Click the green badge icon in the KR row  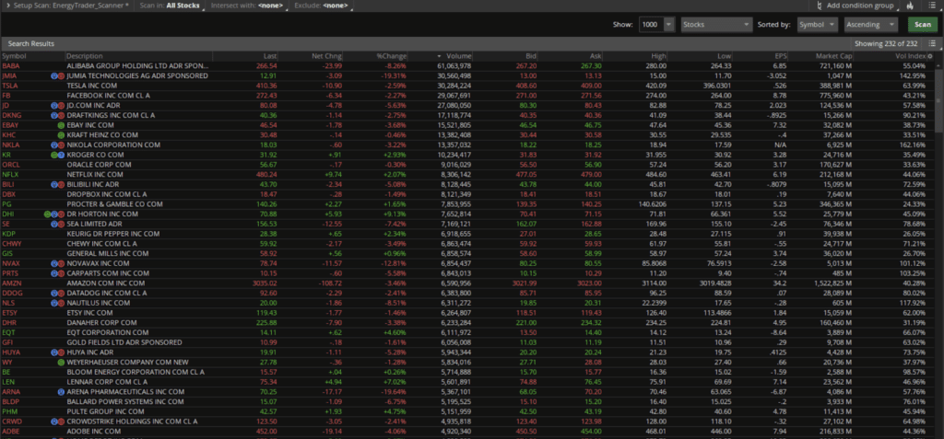(54, 155)
